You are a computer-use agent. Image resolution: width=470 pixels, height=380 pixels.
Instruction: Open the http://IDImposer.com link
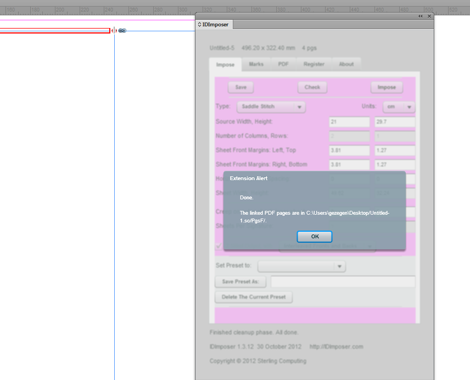[336, 347]
